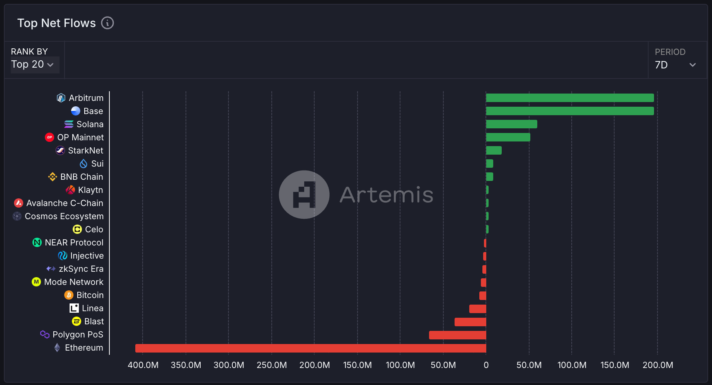This screenshot has height=385, width=712.
Task: Click the Mode Network label text
Action: click(74, 282)
